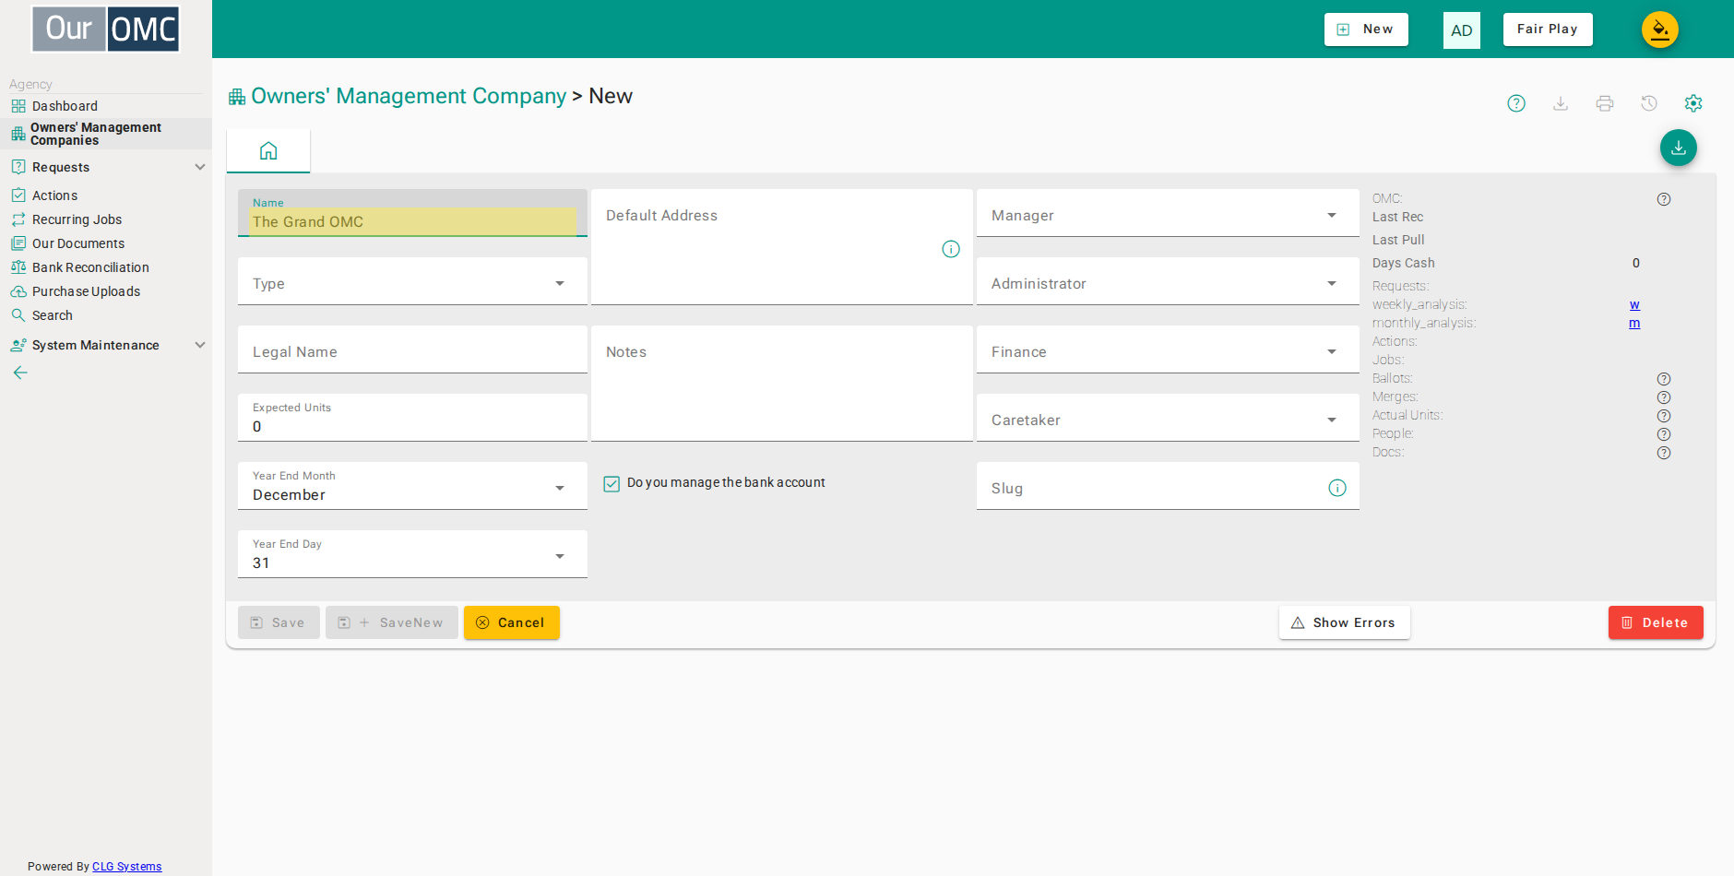This screenshot has width=1734, height=876.
Task: Click the Our OMC logo
Action: click(x=106, y=29)
